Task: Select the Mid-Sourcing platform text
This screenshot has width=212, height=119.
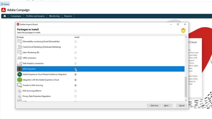Action: [x=32, y=91]
